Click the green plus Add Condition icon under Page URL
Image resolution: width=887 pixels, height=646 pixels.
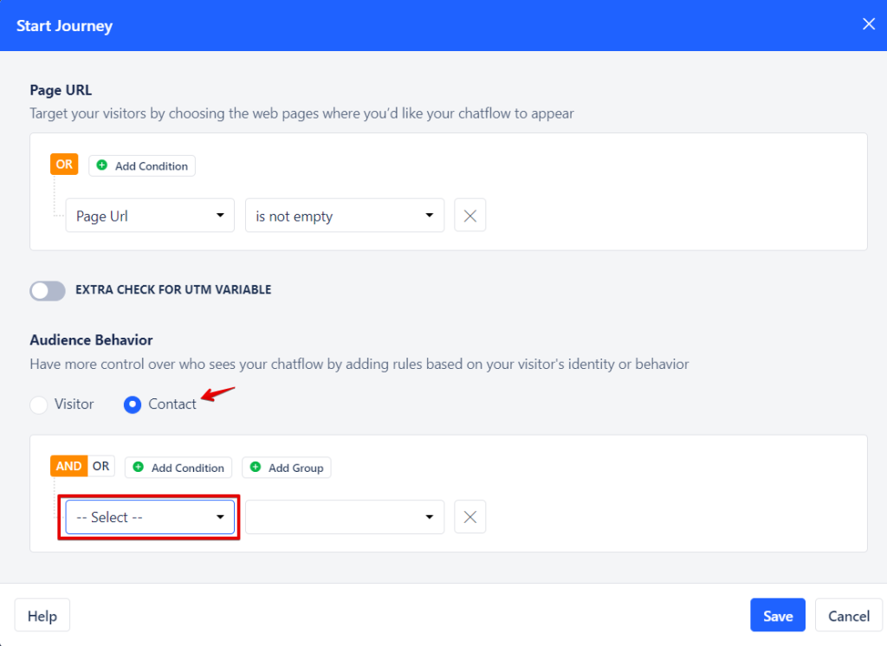102,165
